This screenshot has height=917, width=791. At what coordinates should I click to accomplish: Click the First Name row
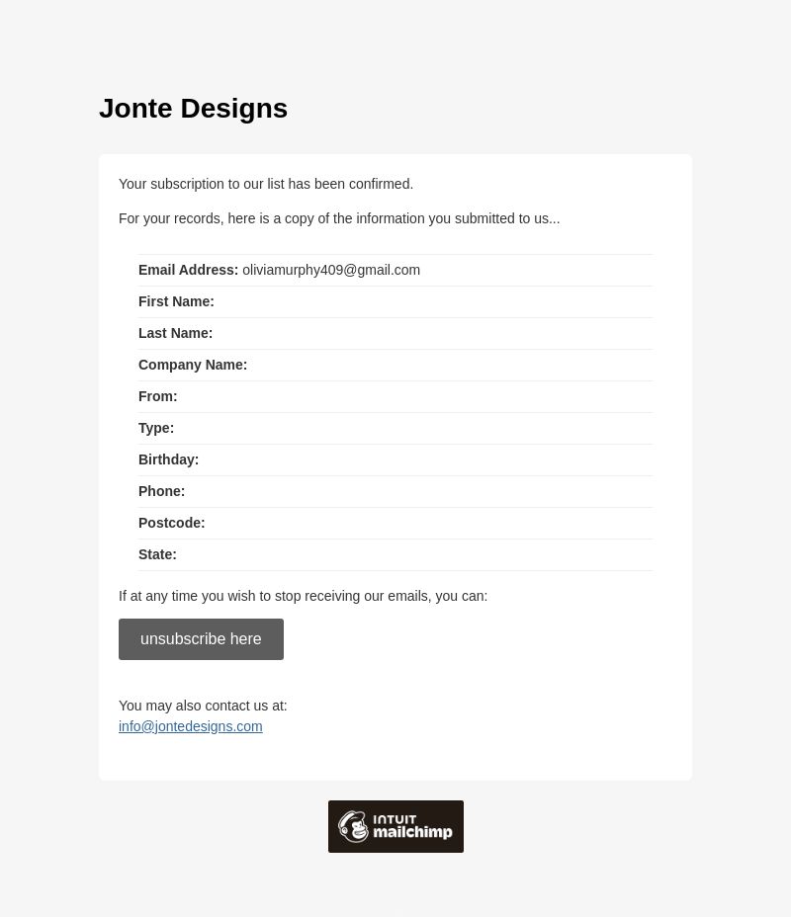tap(395, 301)
